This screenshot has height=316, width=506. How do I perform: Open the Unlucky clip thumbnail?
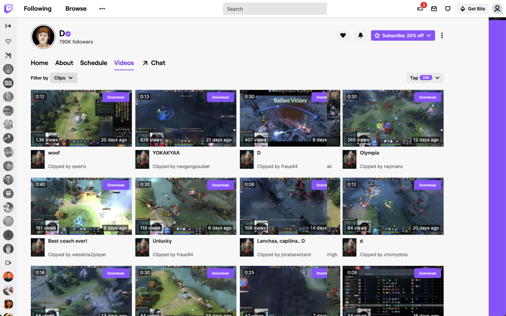click(x=185, y=206)
